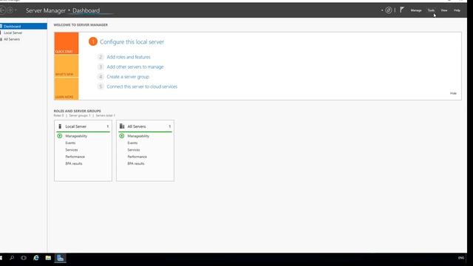Click the step 2 number circle
Image resolution: width=473 pixels, height=266 pixels.
coord(101,57)
